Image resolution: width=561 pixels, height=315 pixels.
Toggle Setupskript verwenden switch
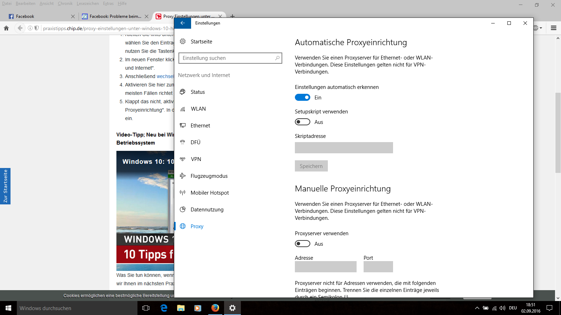point(303,122)
